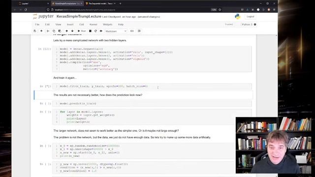The image size is (315, 177).
Task: Click 'The larger network, does not seem' paragraph
Action: [116, 131]
